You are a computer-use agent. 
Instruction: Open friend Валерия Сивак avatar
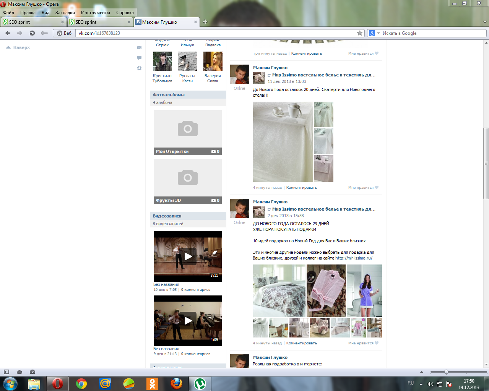coord(213,61)
